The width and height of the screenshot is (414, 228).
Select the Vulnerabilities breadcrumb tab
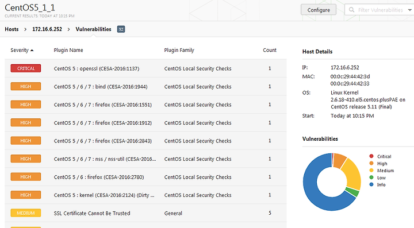tap(93, 29)
